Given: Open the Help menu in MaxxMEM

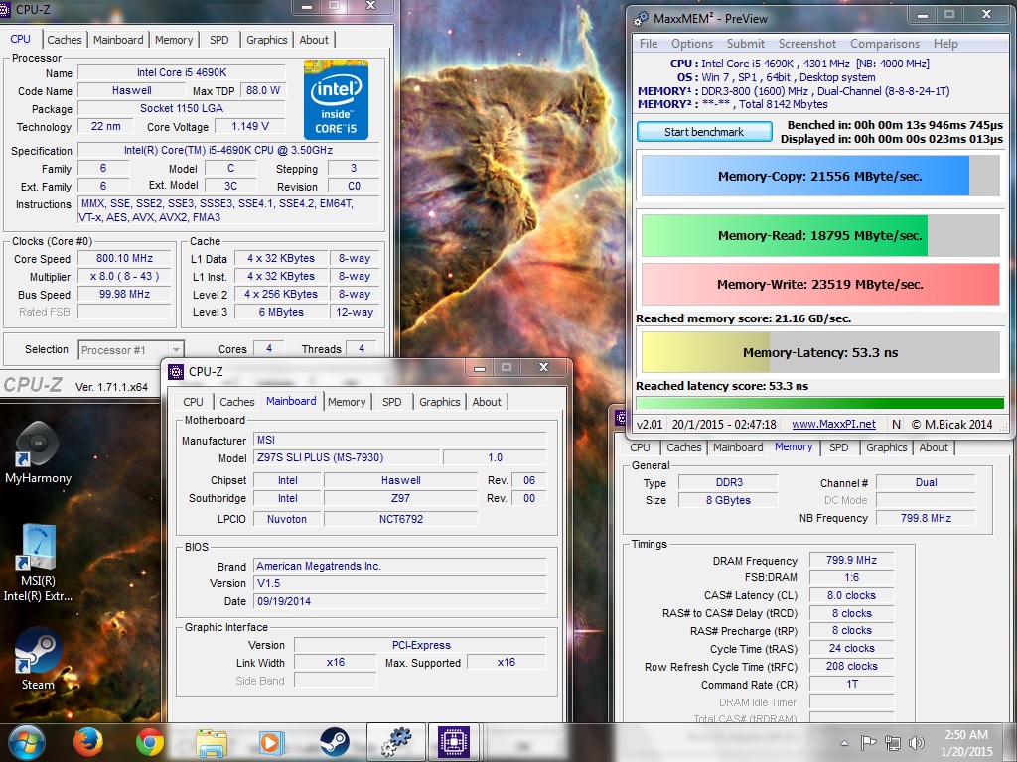Looking at the screenshot, I should tap(945, 44).
